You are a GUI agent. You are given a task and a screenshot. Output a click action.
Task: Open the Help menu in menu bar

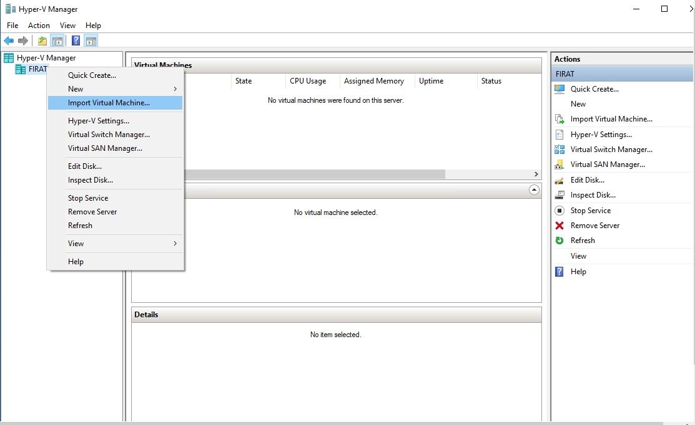[93, 26]
